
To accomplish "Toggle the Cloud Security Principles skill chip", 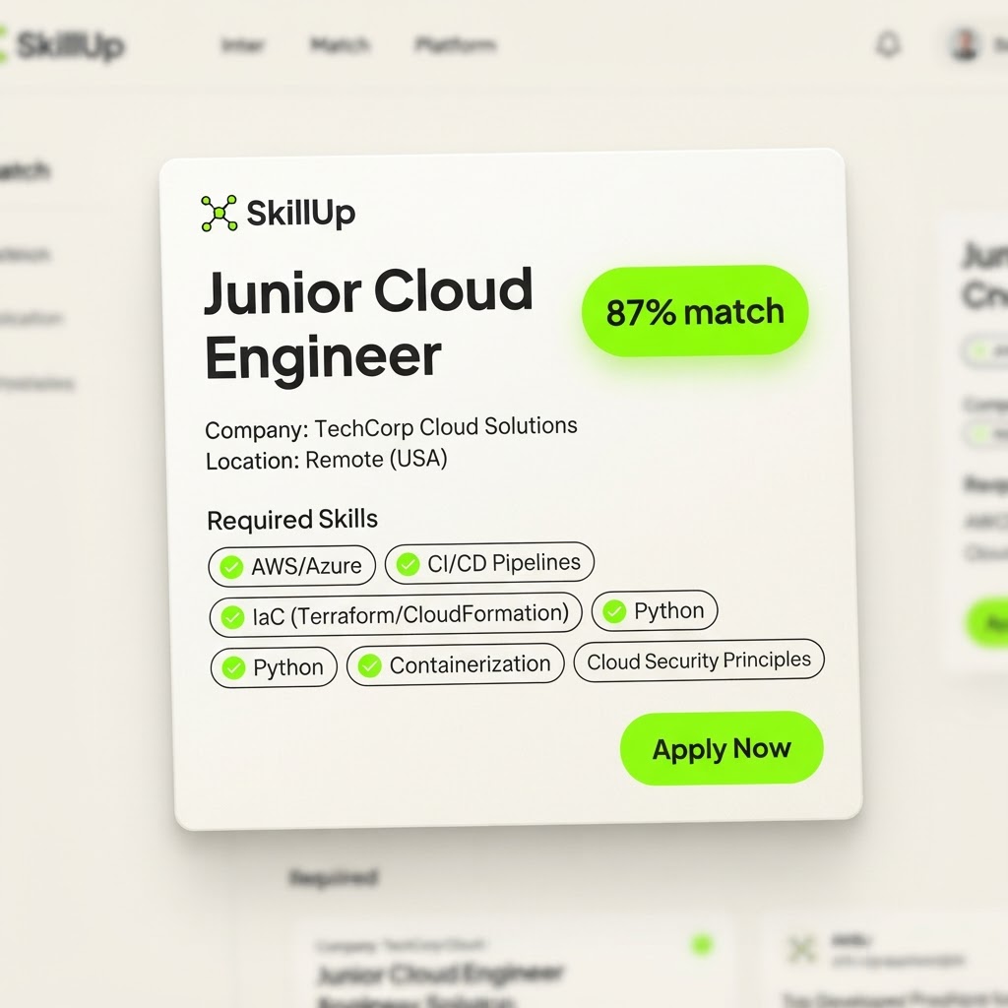I will pos(699,661).
